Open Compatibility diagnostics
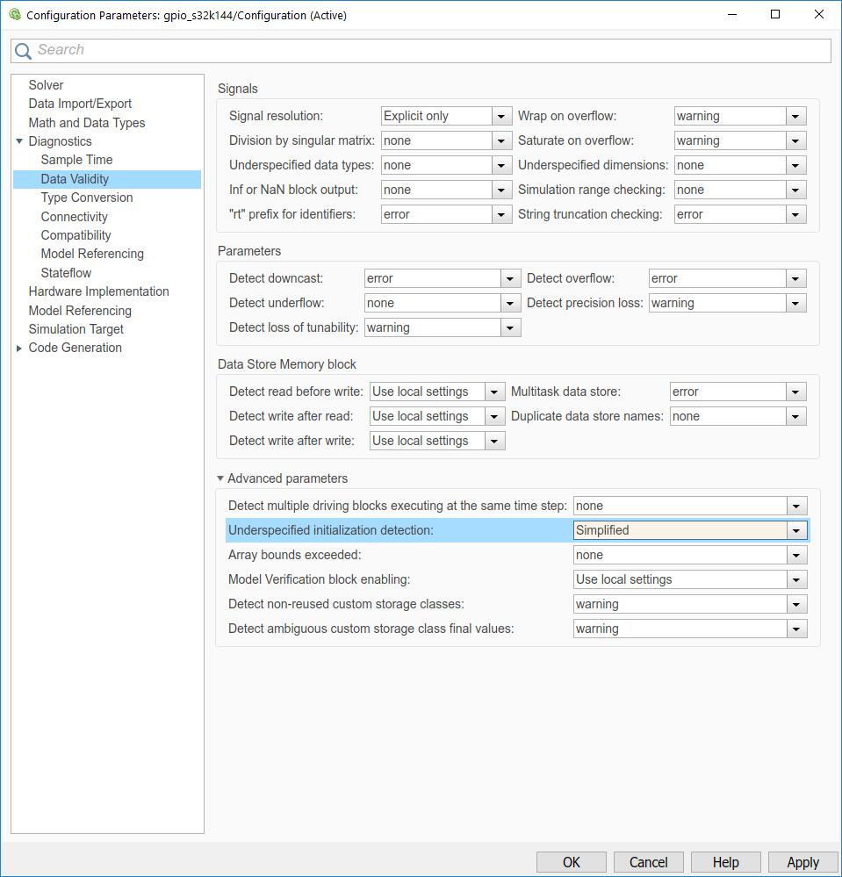Viewport: 842px width, 877px height. (76, 235)
